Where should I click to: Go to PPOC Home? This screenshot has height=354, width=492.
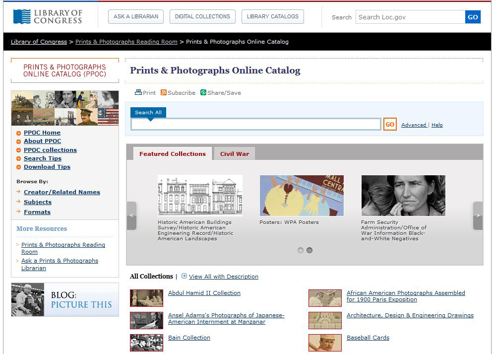pyautogui.click(x=42, y=133)
